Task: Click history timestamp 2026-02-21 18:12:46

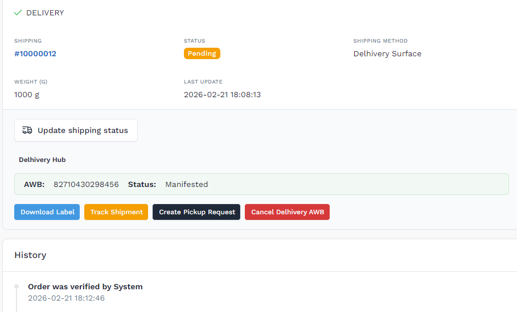Action: [x=66, y=298]
